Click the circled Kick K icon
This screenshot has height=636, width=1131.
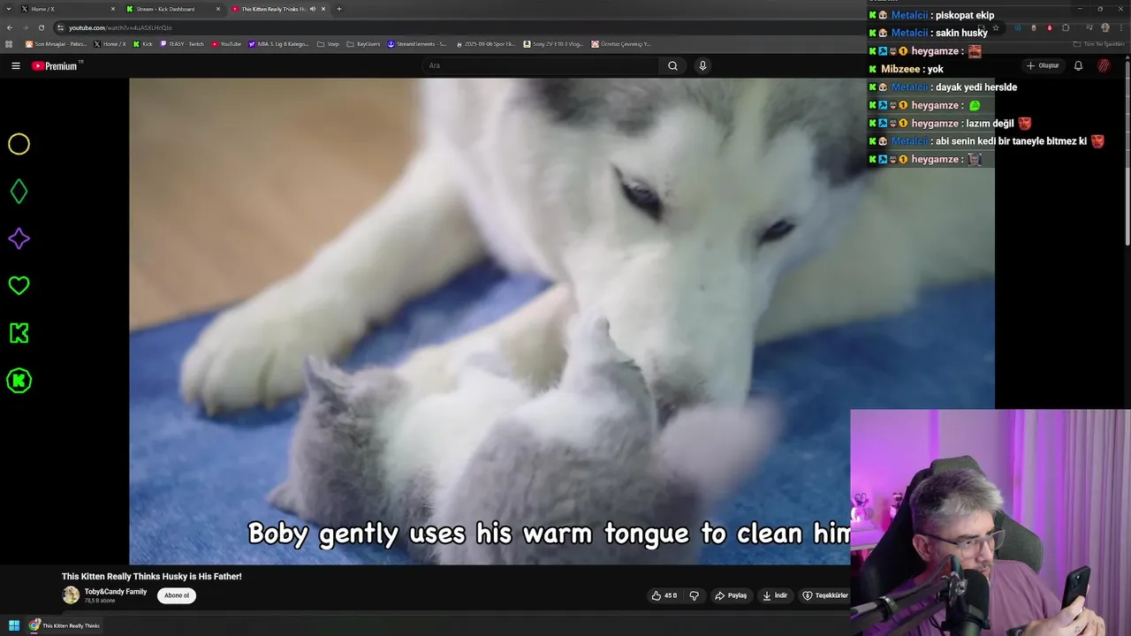point(19,381)
